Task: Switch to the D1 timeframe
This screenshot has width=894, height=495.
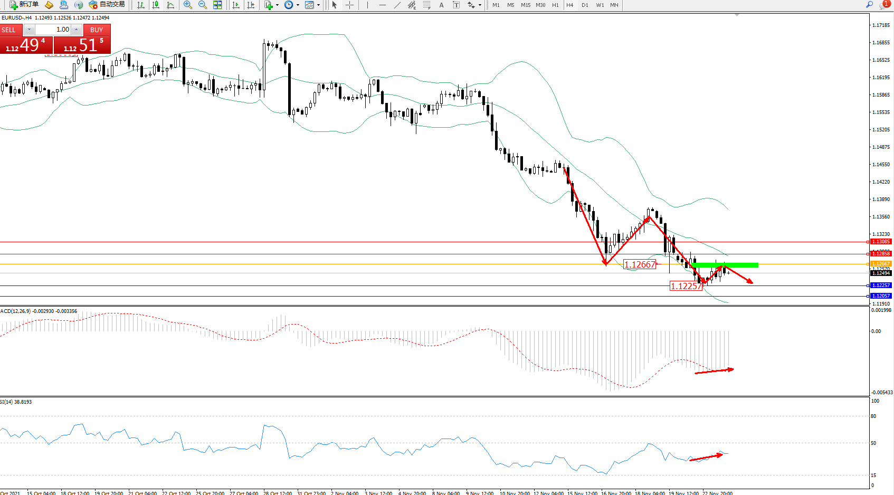Action: click(x=585, y=5)
